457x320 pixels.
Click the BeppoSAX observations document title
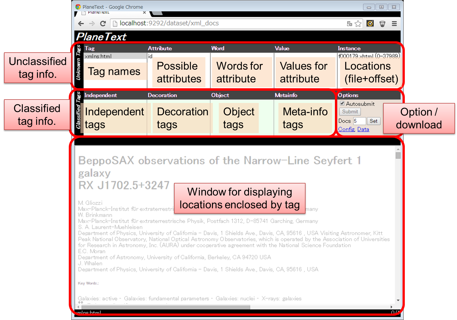(220, 173)
